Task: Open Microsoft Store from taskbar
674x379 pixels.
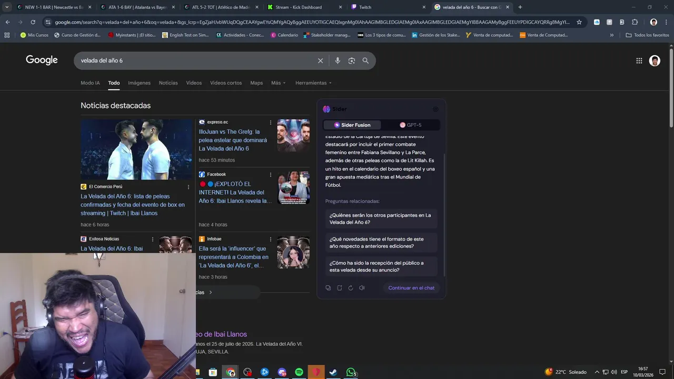Action: tap(213, 372)
